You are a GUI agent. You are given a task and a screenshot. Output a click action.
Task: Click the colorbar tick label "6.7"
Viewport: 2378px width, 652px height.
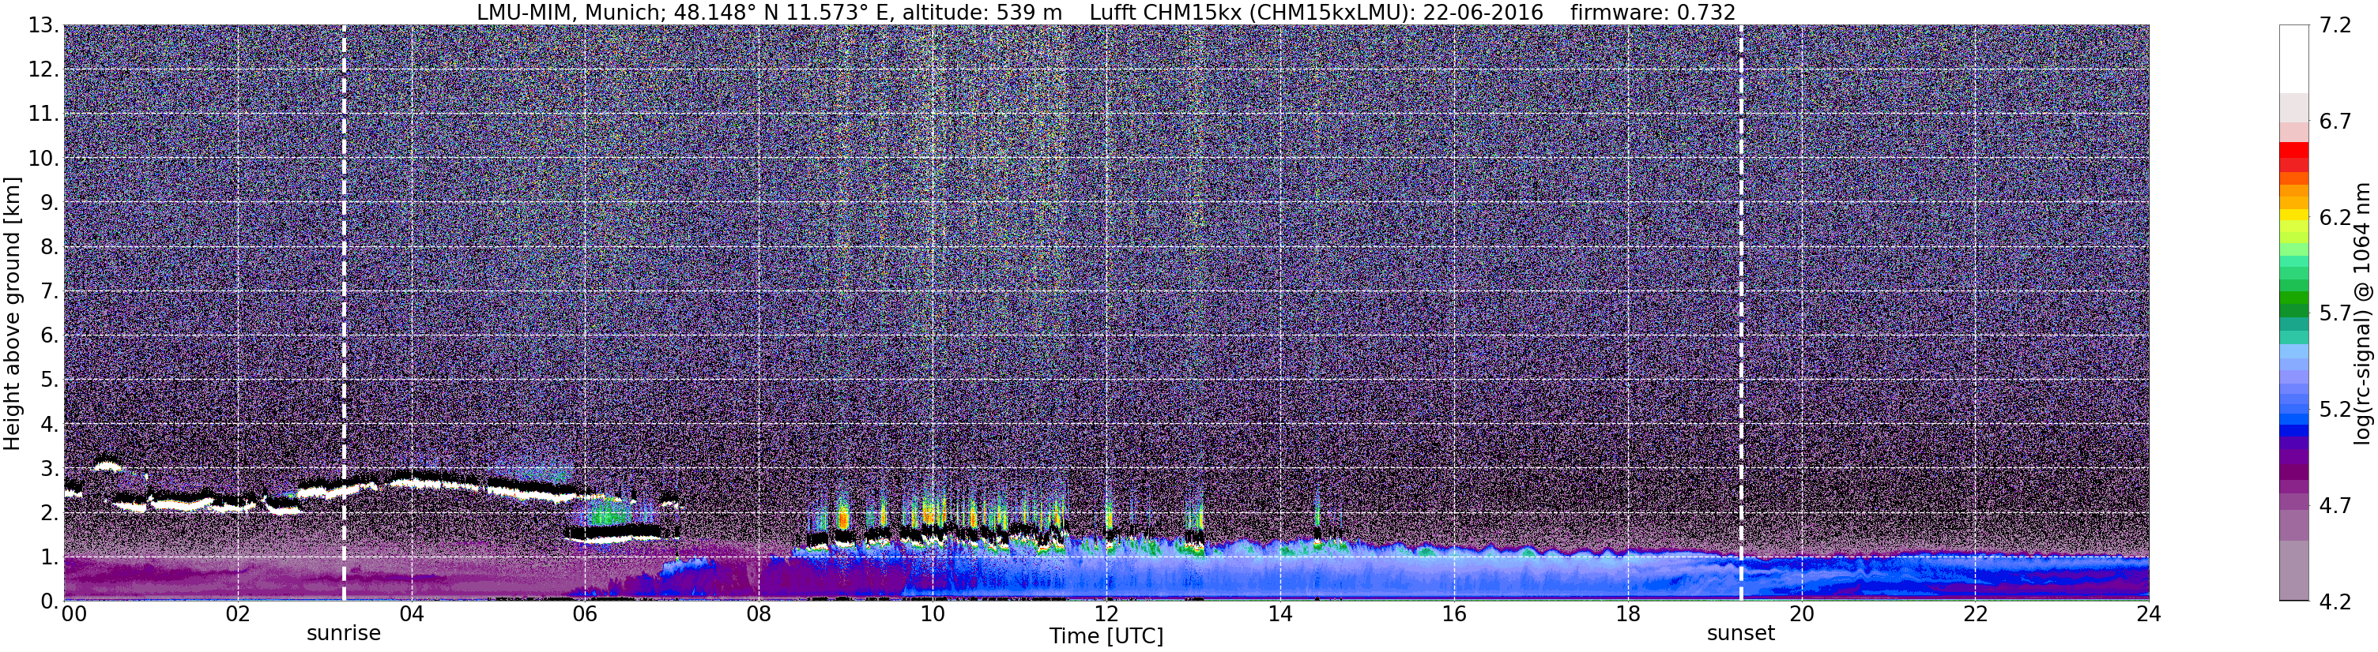pyautogui.click(x=2335, y=121)
